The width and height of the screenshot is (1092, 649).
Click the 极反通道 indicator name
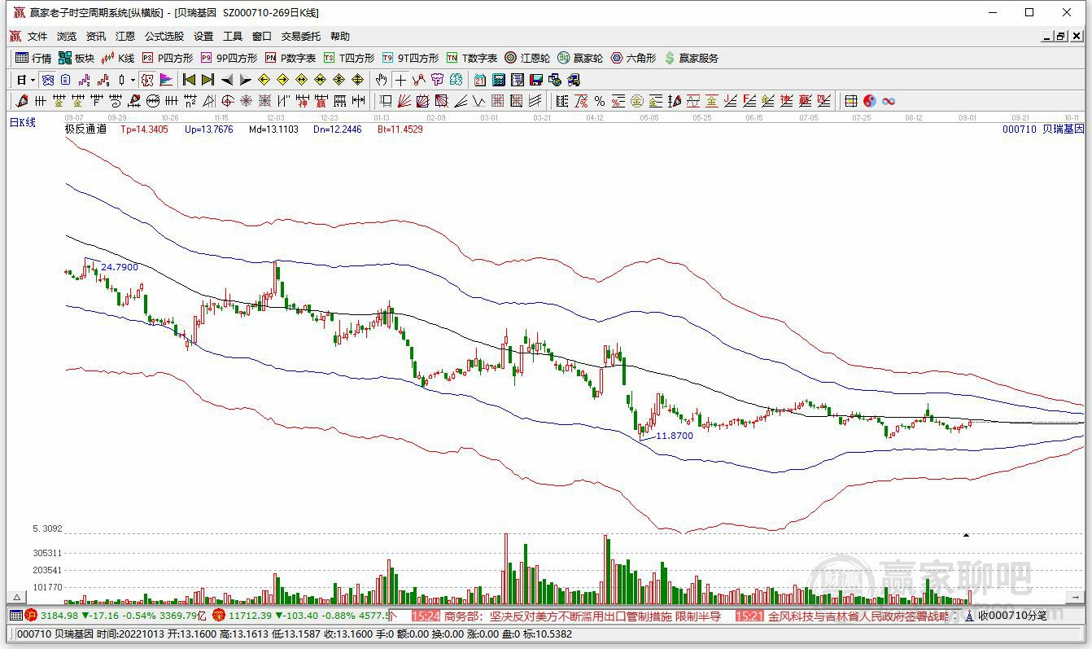tap(85, 129)
